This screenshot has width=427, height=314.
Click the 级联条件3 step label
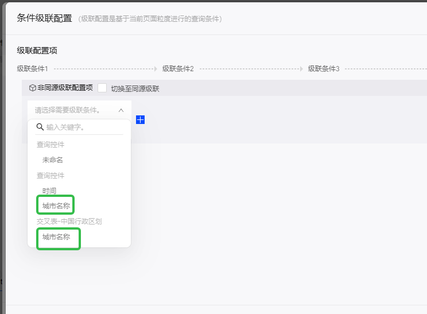click(324, 69)
